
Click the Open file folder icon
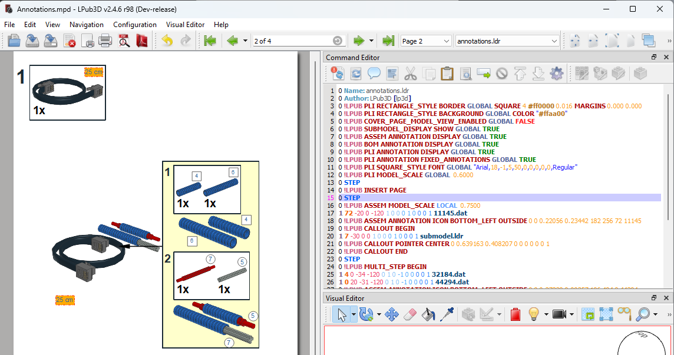coord(14,41)
